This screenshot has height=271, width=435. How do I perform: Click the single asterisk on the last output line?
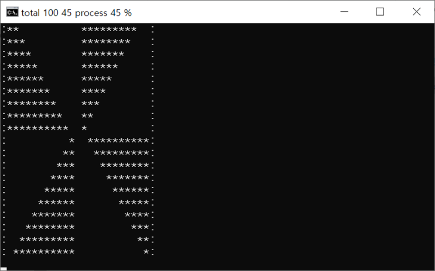click(146, 252)
